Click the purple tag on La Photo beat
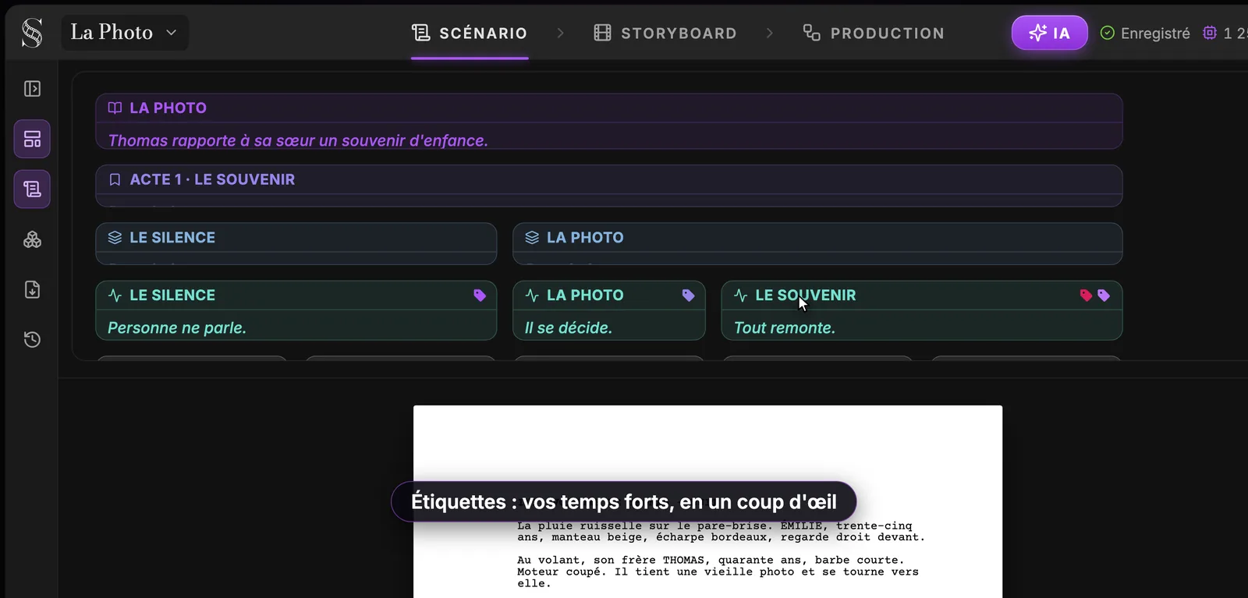The height and width of the screenshot is (598, 1248). (688, 295)
